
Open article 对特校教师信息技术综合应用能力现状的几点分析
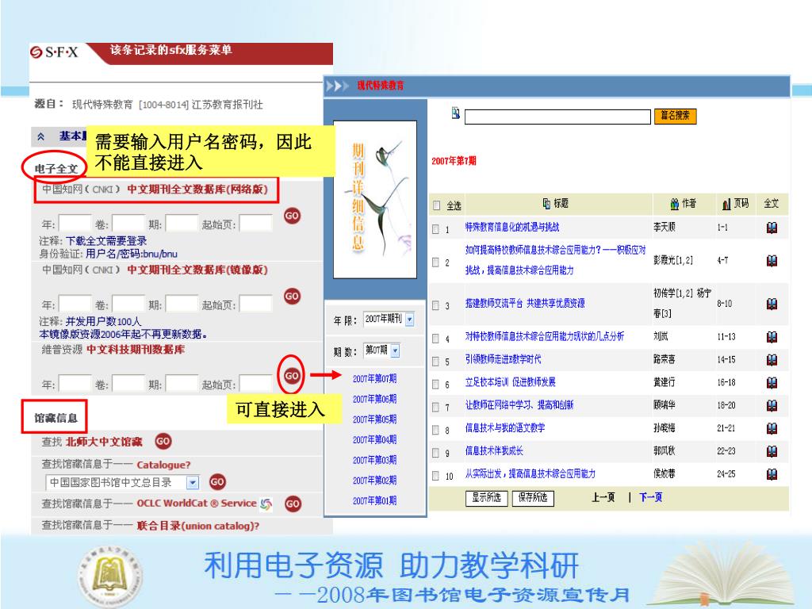[544, 336]
